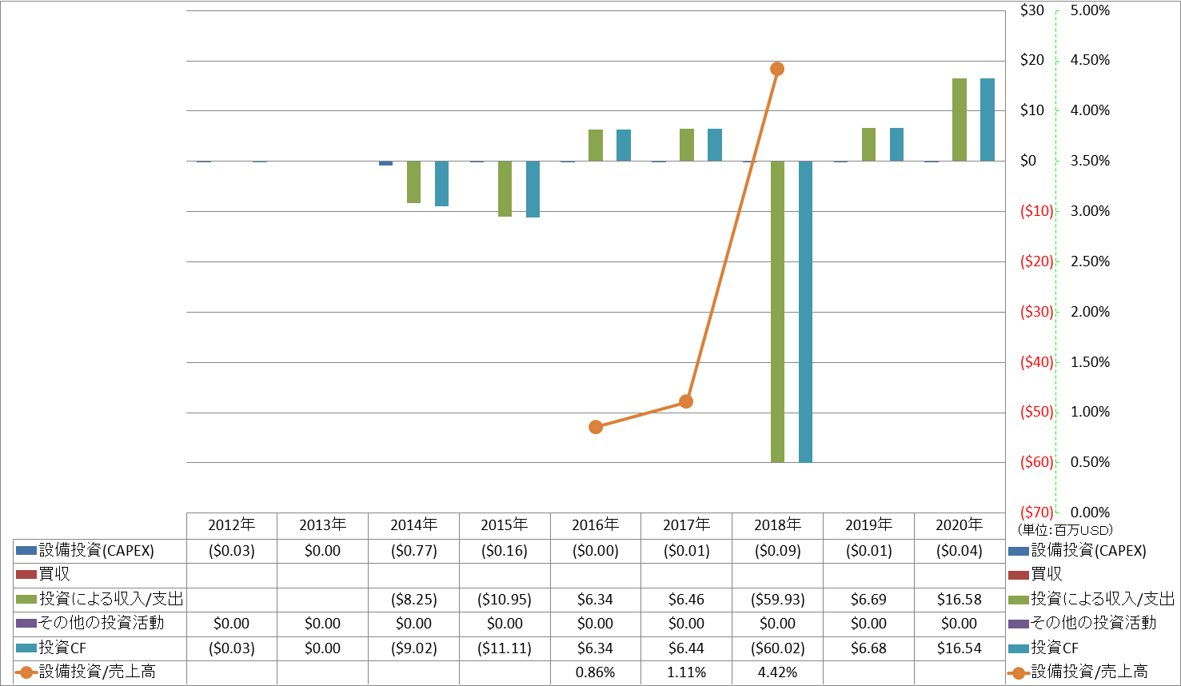Click the (単位:百万USD) unit label
Viewport: 1181px width, 686px height.
tap(1065, 529)
